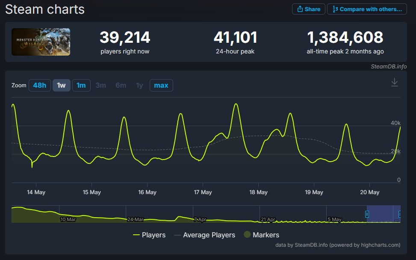The height and width of the screenshot is (260, 416).
Task: Click the chart download icon
Action: (395, 82)
